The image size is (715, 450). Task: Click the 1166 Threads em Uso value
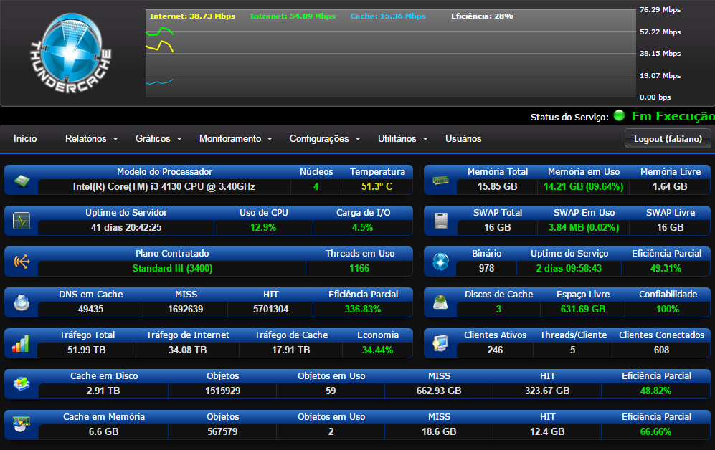pyautogui.click(x=359, y=268)
